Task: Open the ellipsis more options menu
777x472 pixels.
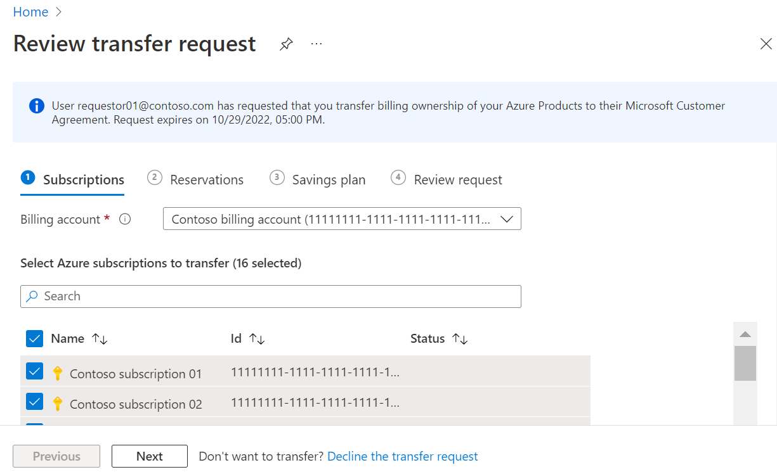Action: point(317,44)
